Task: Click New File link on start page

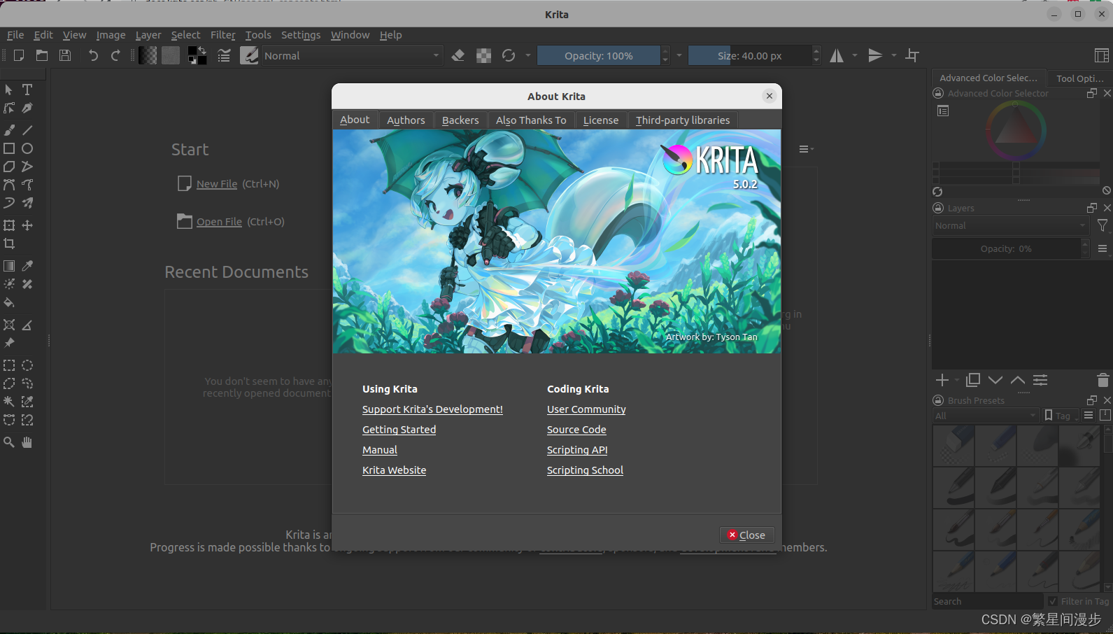Action: 217,184
